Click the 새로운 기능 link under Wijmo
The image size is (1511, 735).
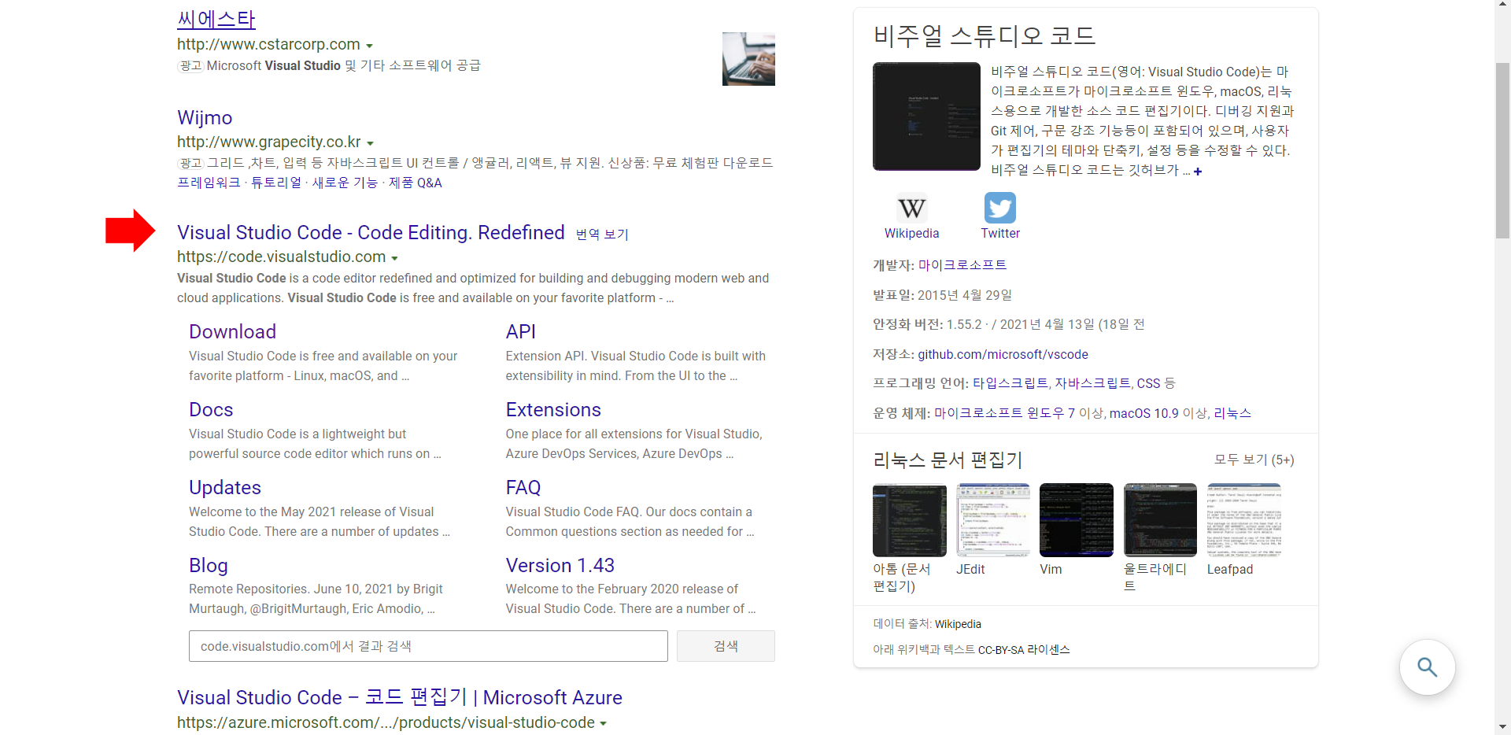[x=345, y=183]
